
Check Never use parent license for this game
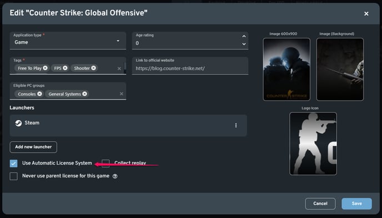[x=14, y=176]
